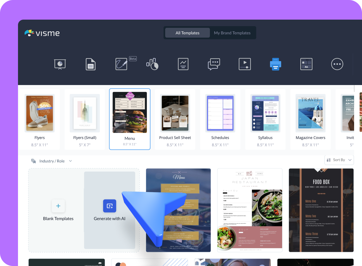Click the Product Sell Sheet label text
Image resolution: width=362 pixels, height=266 pixels.
point(175,138)
